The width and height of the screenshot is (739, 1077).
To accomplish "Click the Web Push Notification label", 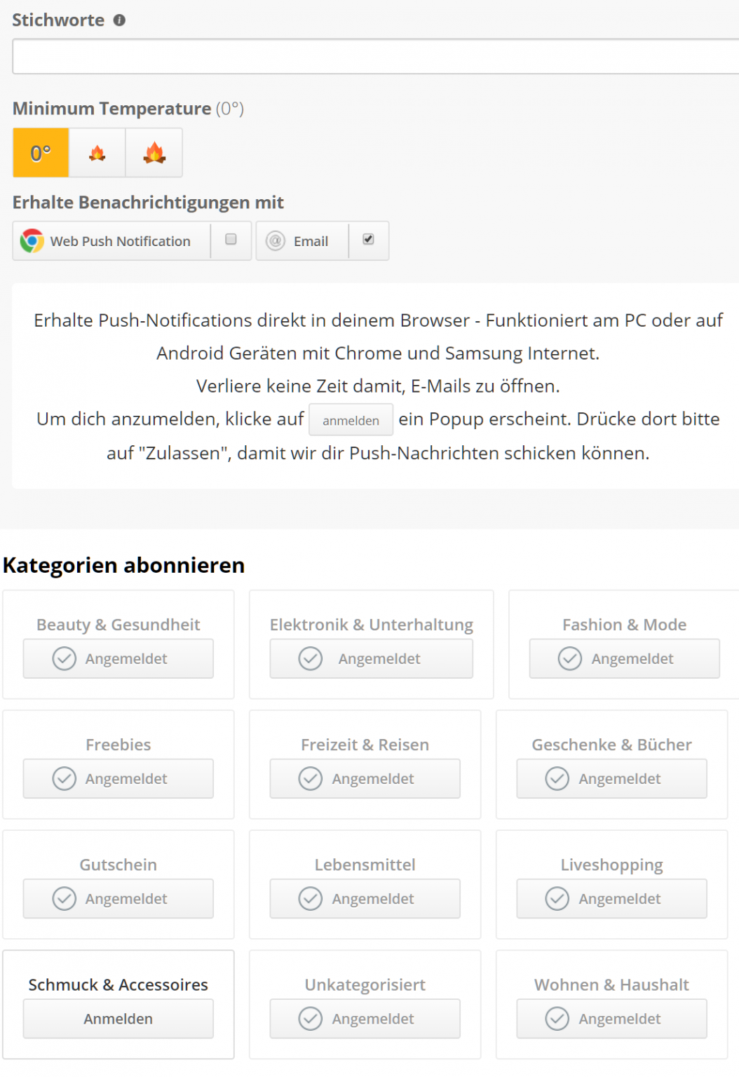I will (x=121, y=241).
